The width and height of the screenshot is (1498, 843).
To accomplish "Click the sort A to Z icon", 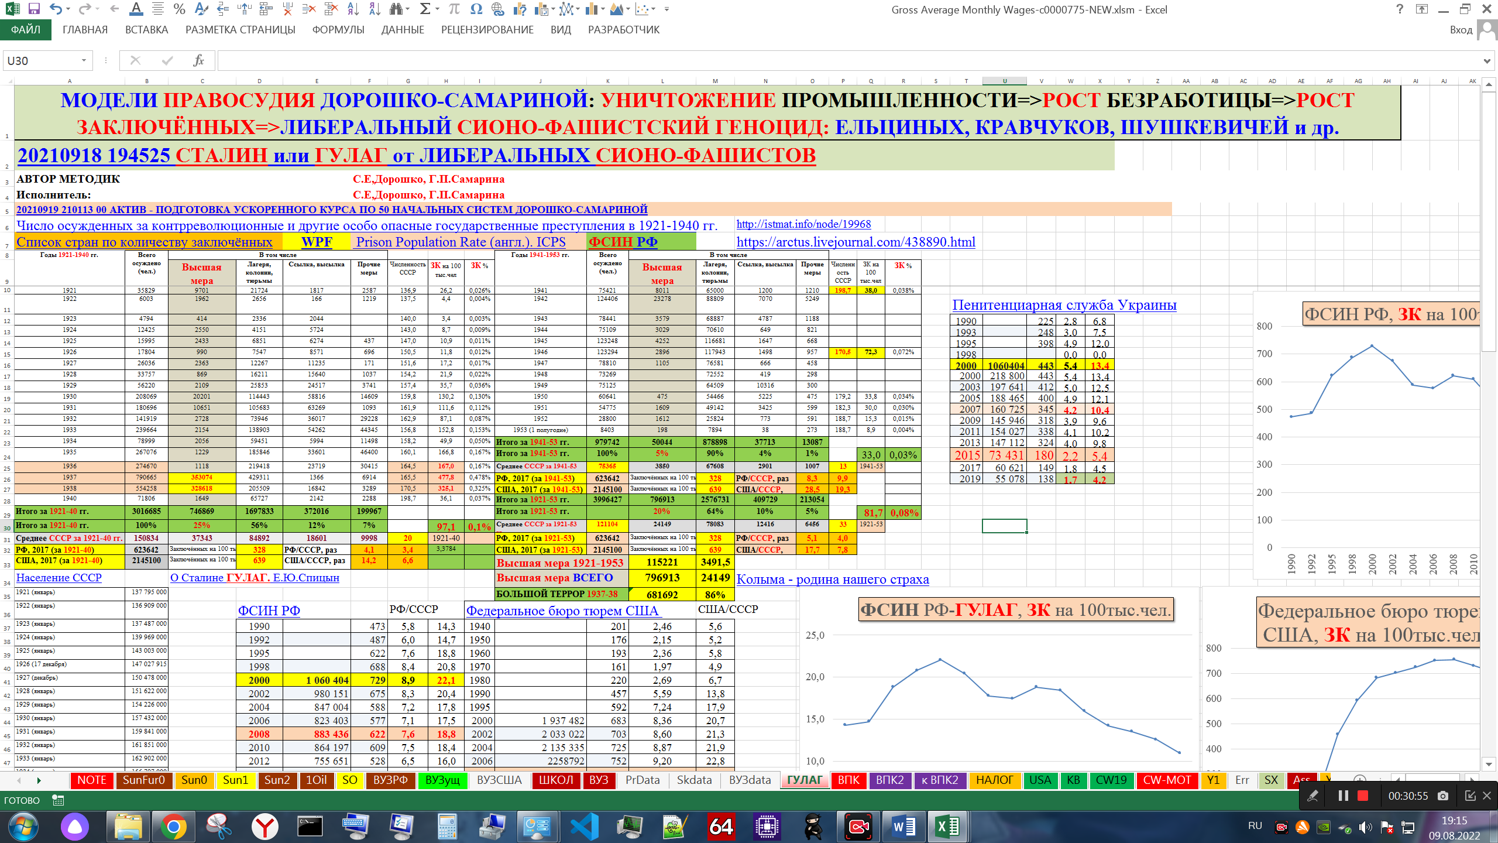I will coord(353,9).
